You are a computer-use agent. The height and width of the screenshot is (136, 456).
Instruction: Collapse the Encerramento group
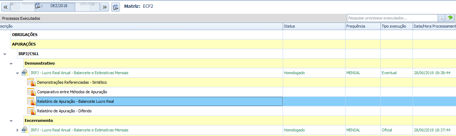[x=11, y=120]
